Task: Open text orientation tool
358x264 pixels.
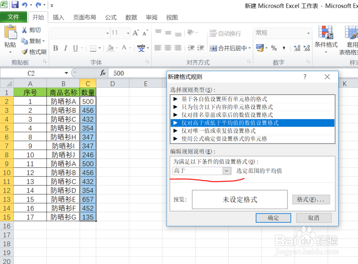Action: [x=191, y=33]
